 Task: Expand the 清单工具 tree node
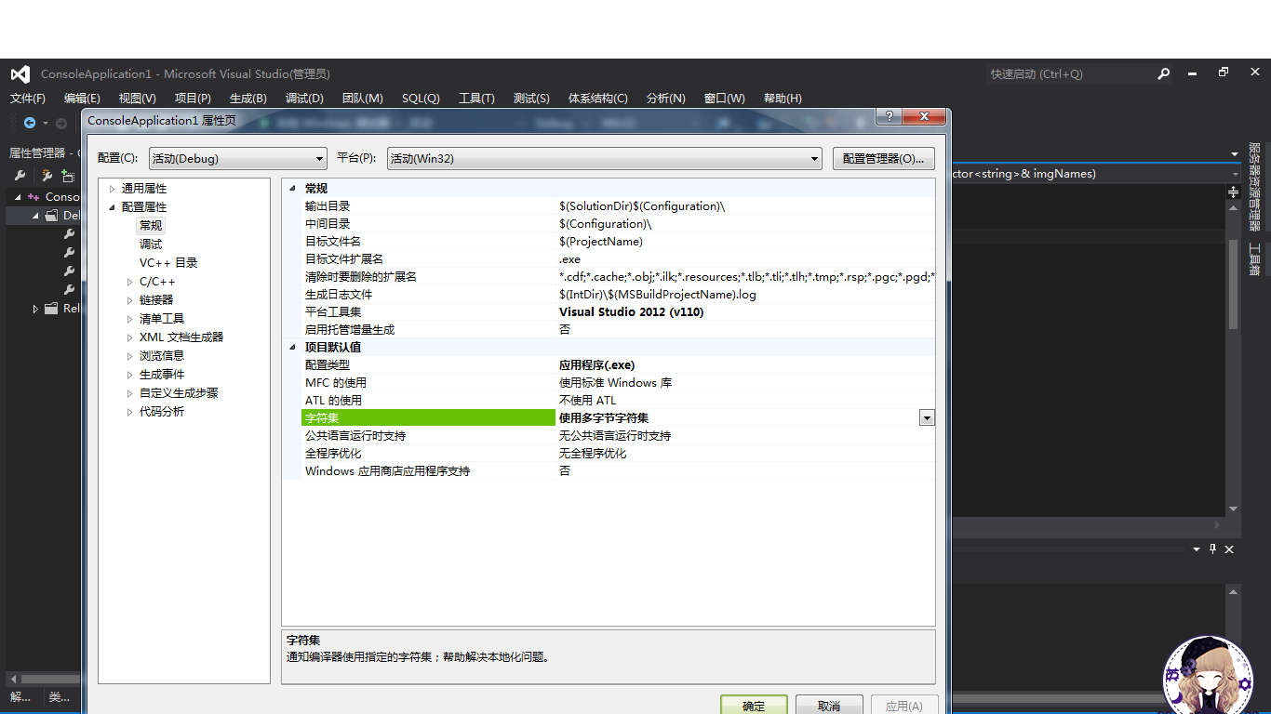click(130, 319)
